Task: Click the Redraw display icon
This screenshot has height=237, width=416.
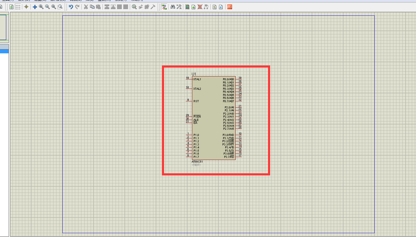Action: pyautogui.click(x=11, y=7)
